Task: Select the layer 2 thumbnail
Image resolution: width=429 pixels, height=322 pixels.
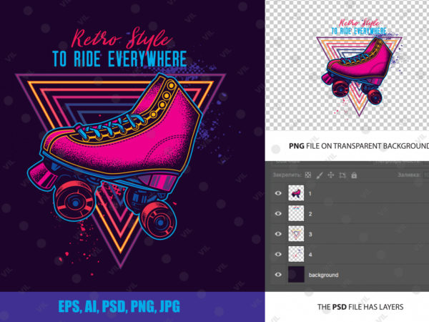Action: (296, 213)
